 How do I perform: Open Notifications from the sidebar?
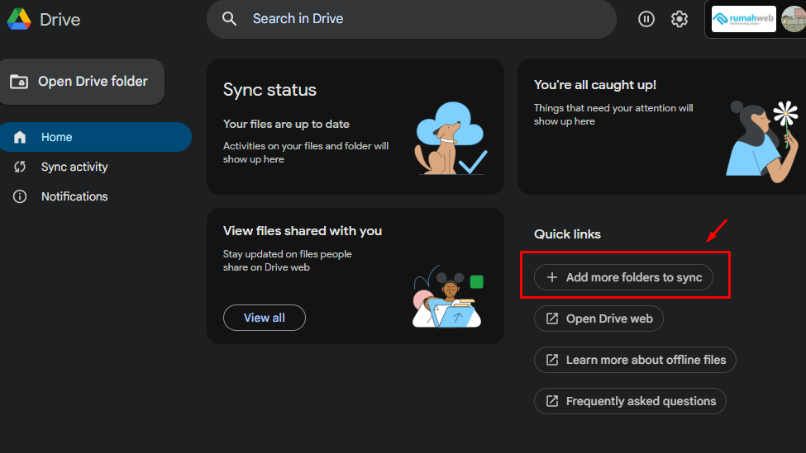pos(74,196)
